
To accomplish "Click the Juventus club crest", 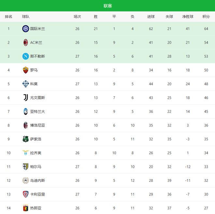I will 25,98.
